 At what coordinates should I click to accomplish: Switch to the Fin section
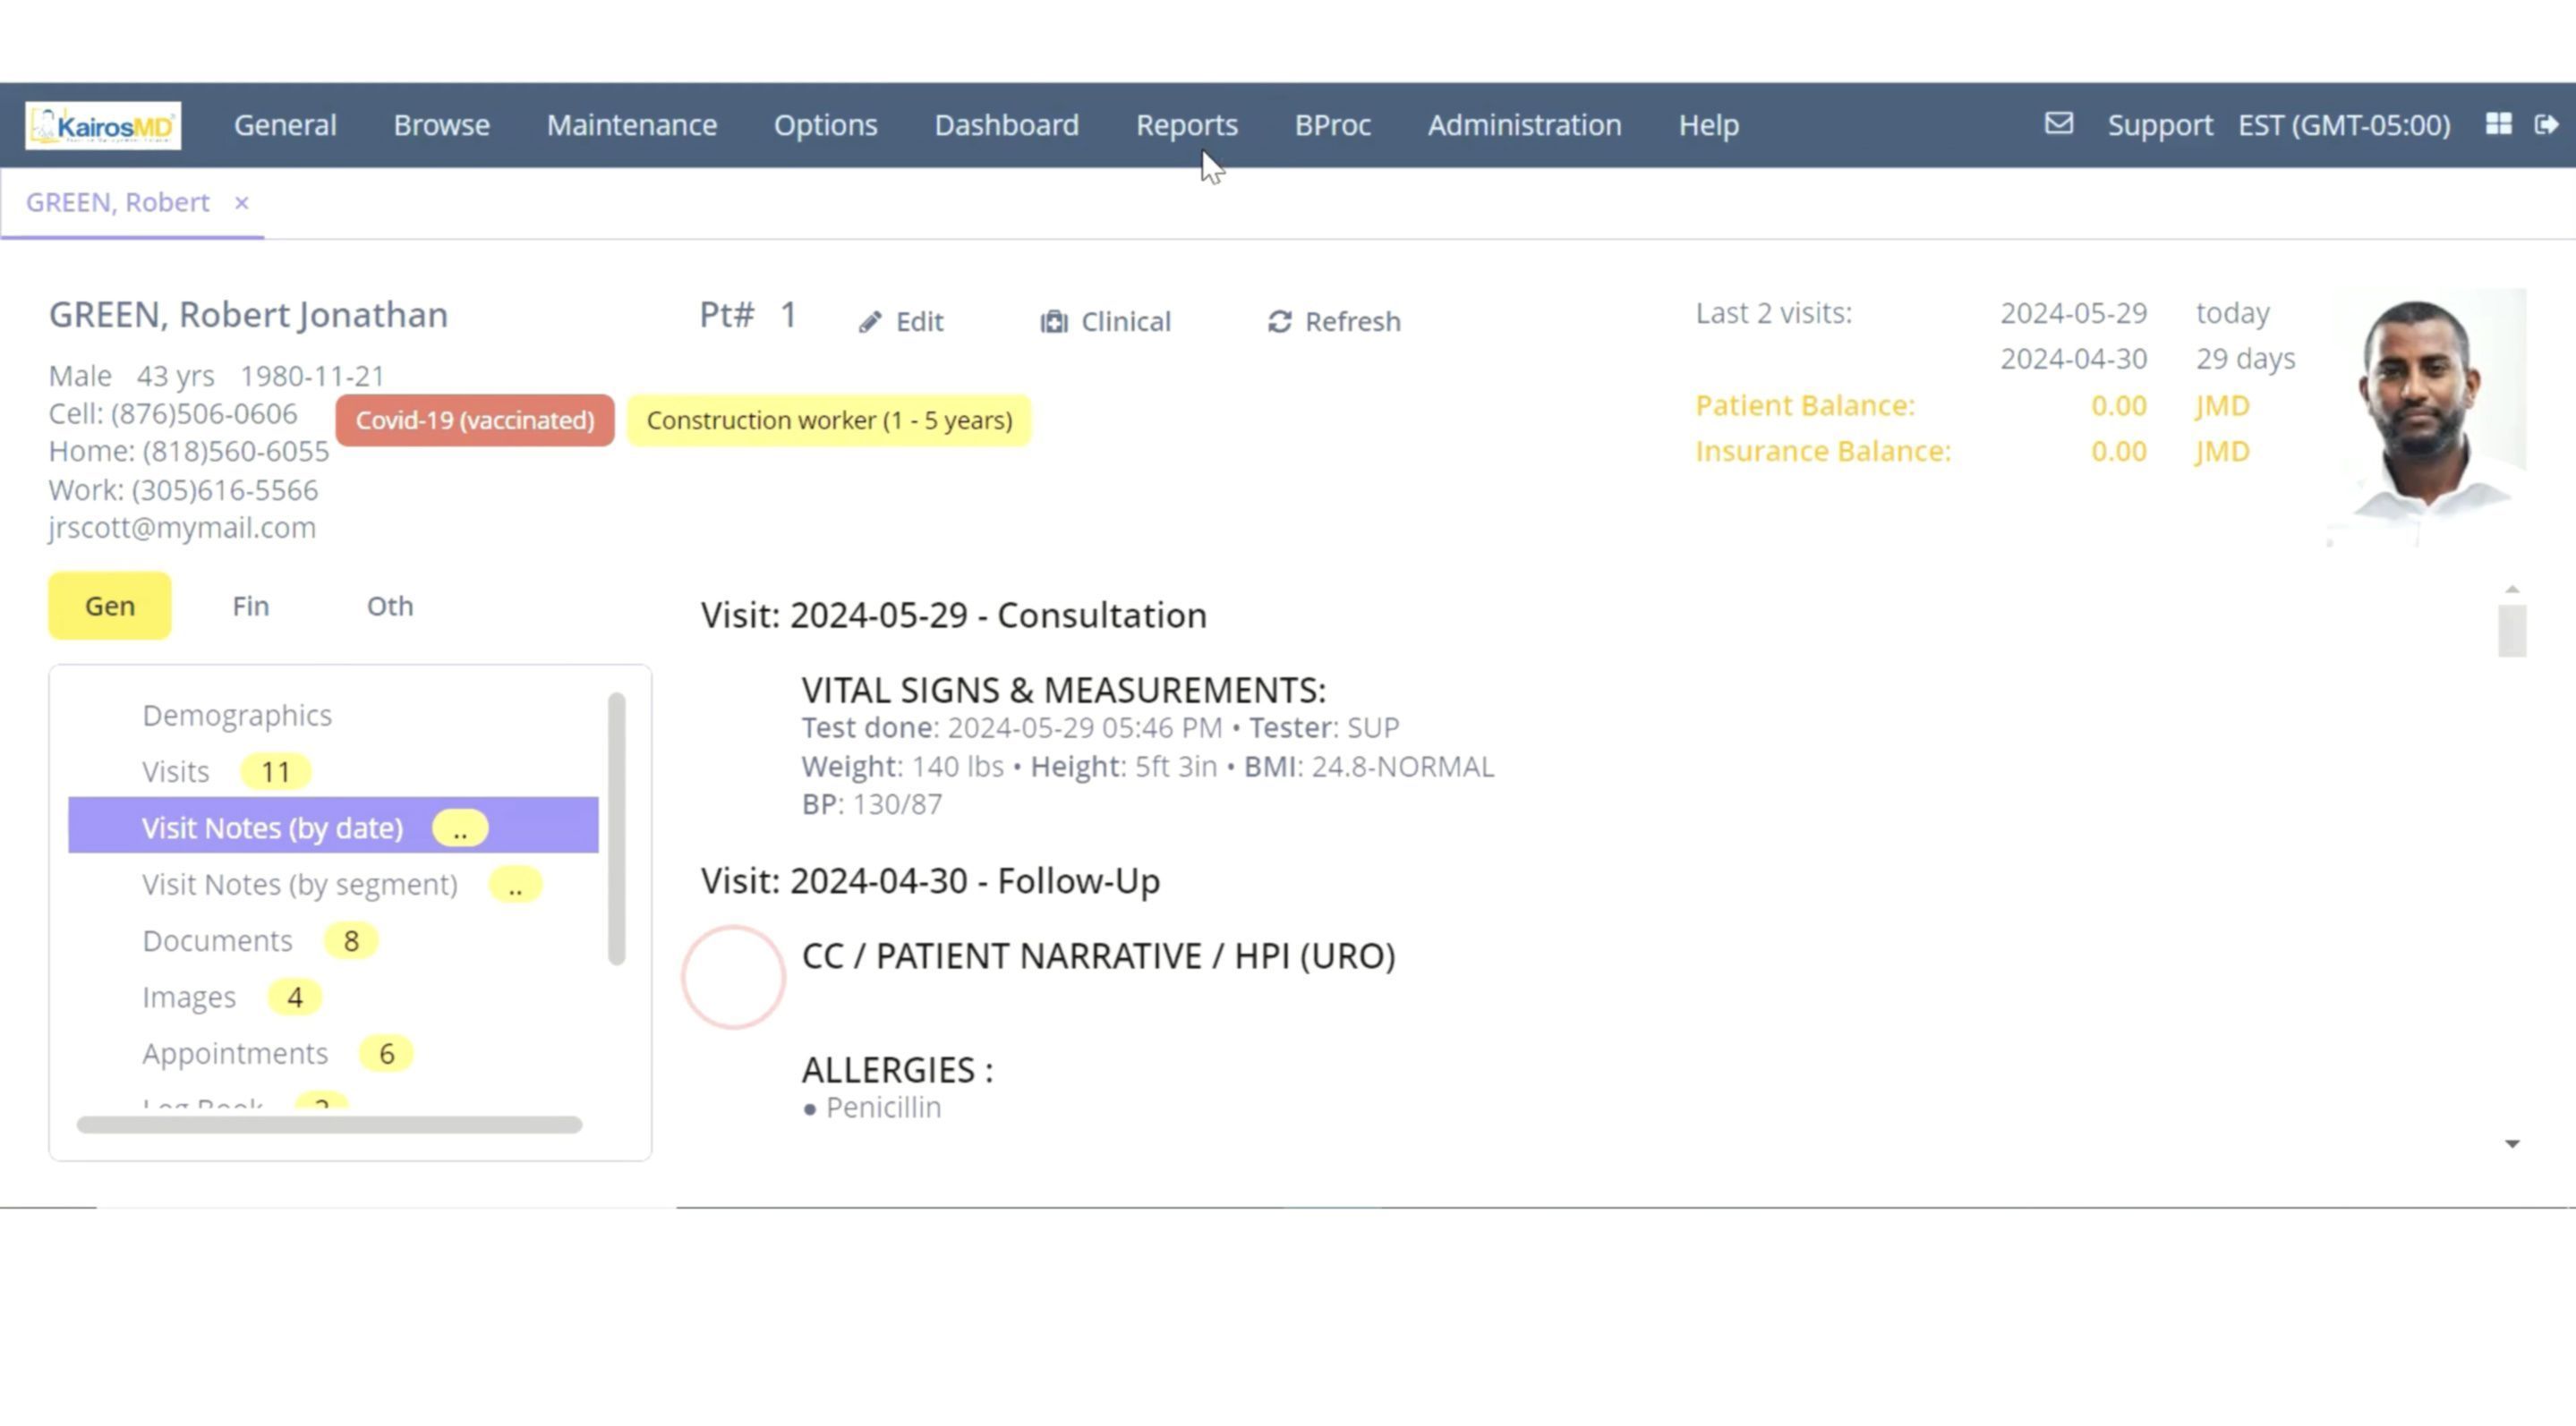[x=250, y=606]
